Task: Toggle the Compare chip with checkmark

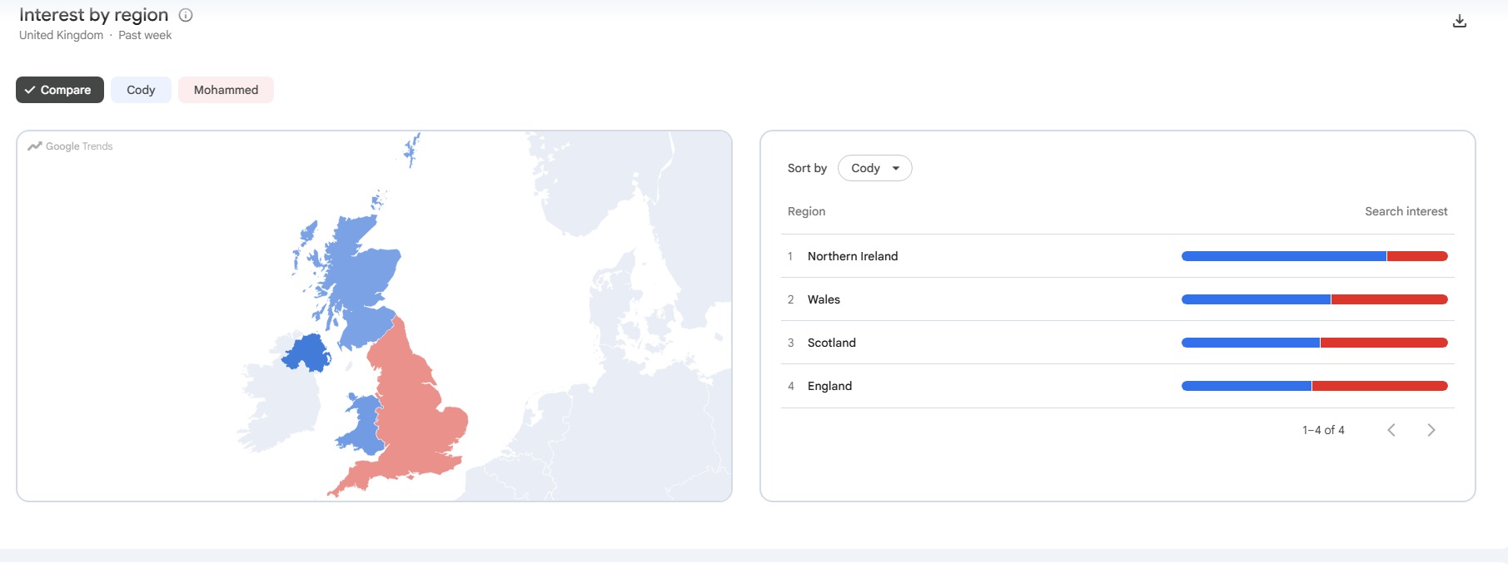Action: click(x=60, y=90)
